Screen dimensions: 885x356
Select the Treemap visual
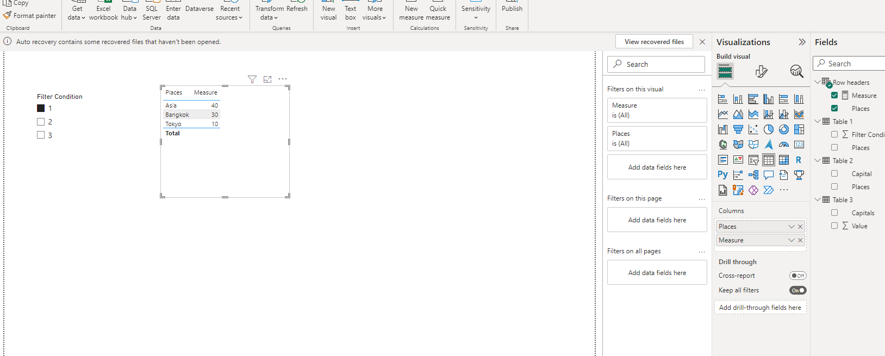[x=799, y=129]
